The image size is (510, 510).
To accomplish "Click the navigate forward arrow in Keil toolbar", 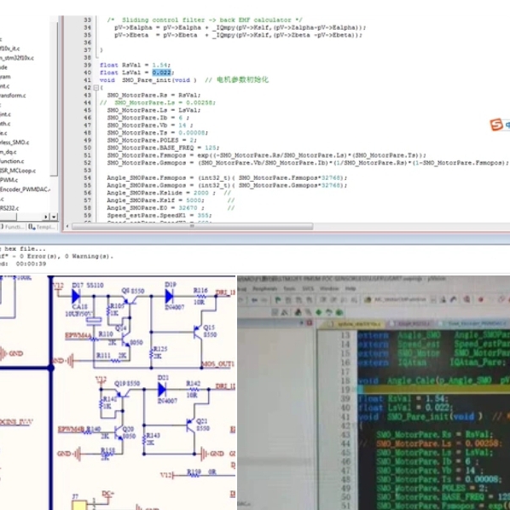I will (x=264, y=299).
